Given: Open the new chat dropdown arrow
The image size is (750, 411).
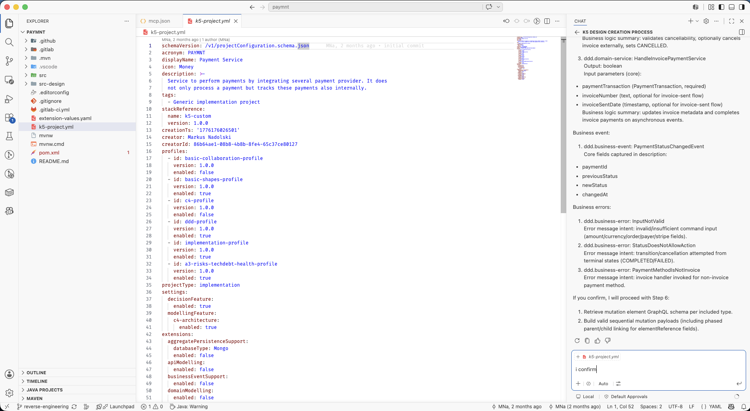Looking at the screenshot, I should click(697, 21).
